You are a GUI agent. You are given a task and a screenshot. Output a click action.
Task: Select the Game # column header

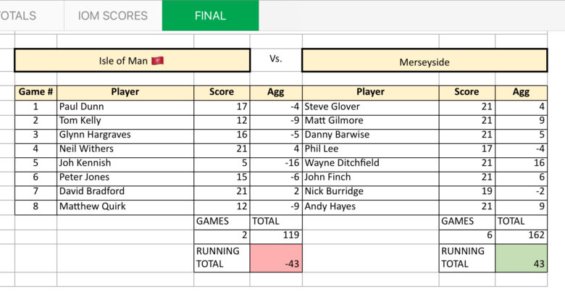click(x=35, y=92)
